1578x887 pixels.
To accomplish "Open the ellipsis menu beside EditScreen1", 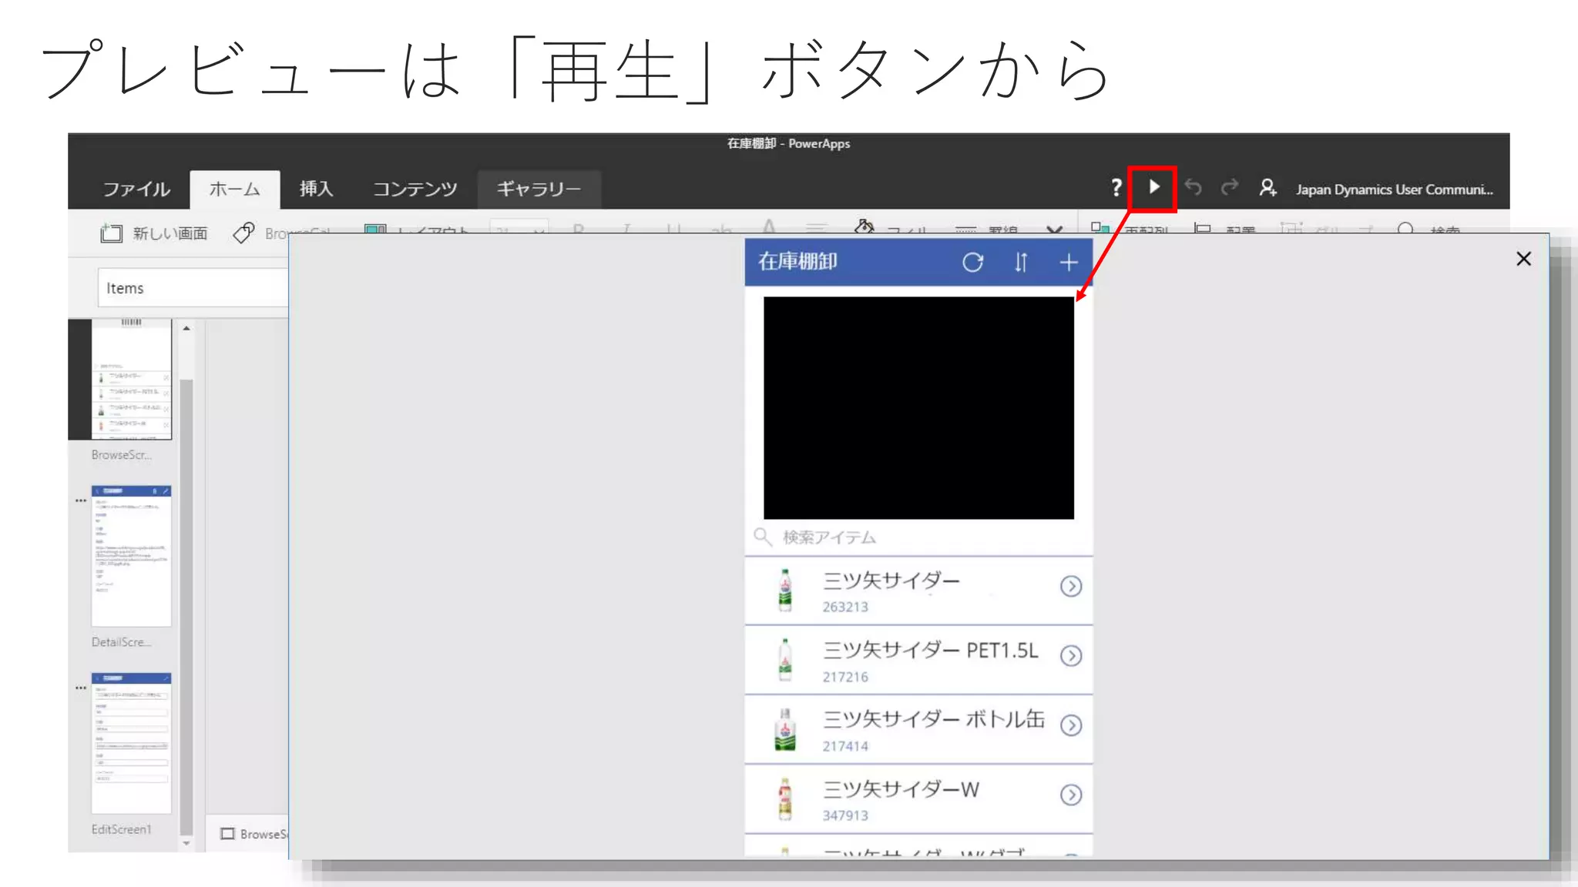I will [x=81, y=688].
